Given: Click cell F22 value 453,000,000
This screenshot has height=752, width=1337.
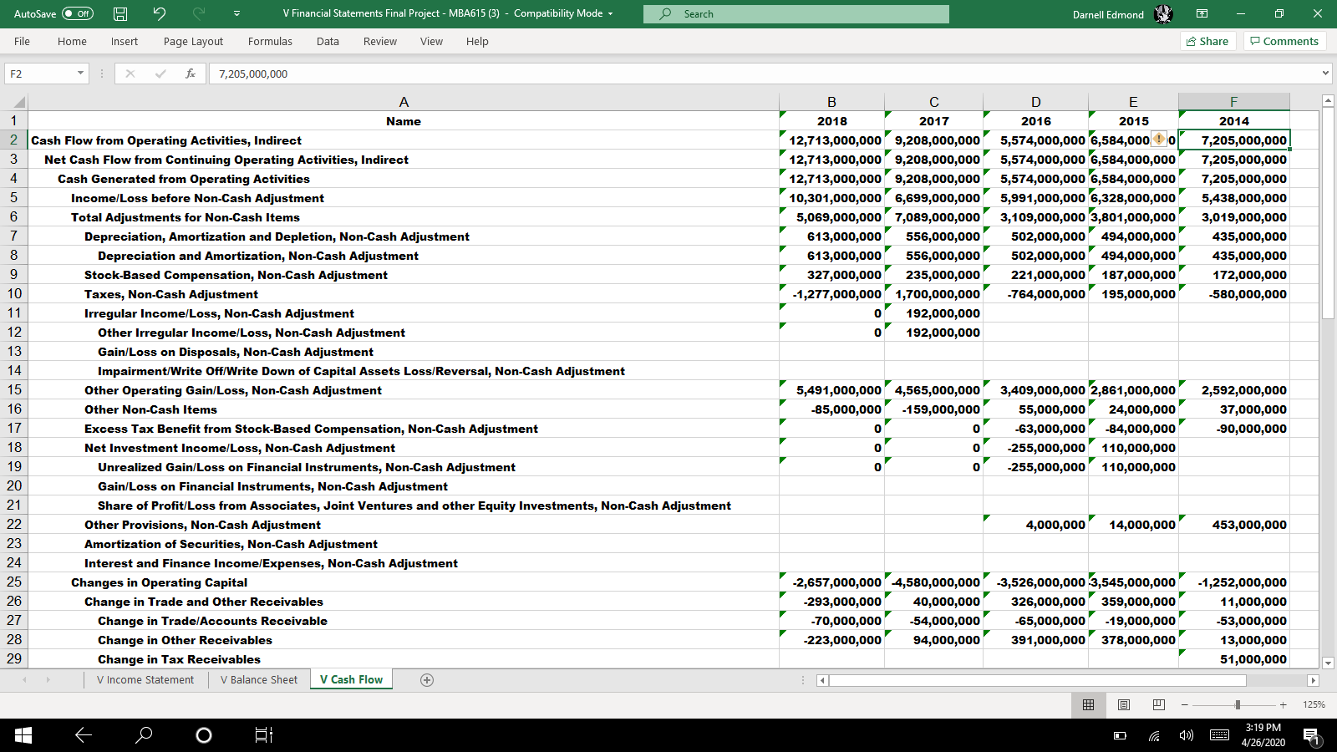Looking at the screenshot, I should tap(1233, 525).
